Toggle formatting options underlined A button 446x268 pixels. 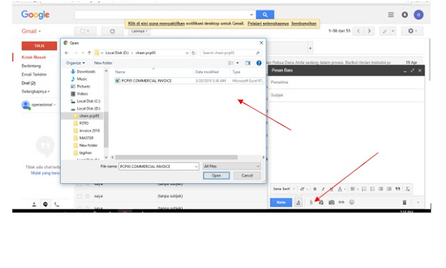[x=298, y=203]
